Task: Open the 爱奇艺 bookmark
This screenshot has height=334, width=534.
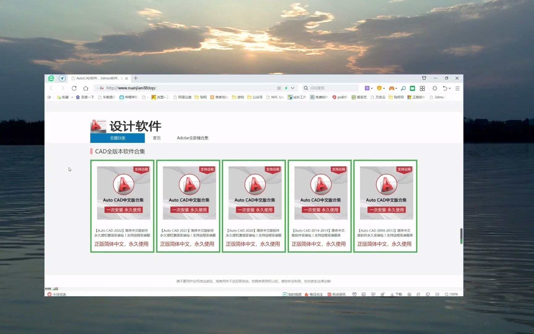Action: click(x=359, y=97)
